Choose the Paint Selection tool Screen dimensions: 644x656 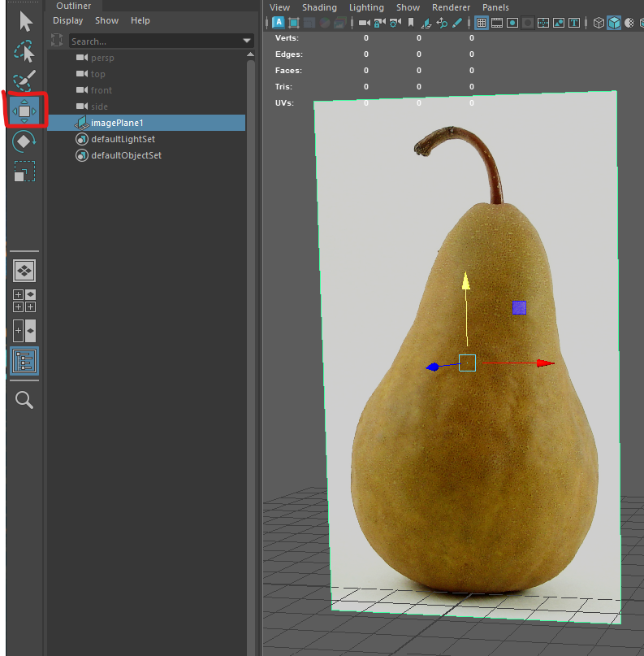pos(24,80)
